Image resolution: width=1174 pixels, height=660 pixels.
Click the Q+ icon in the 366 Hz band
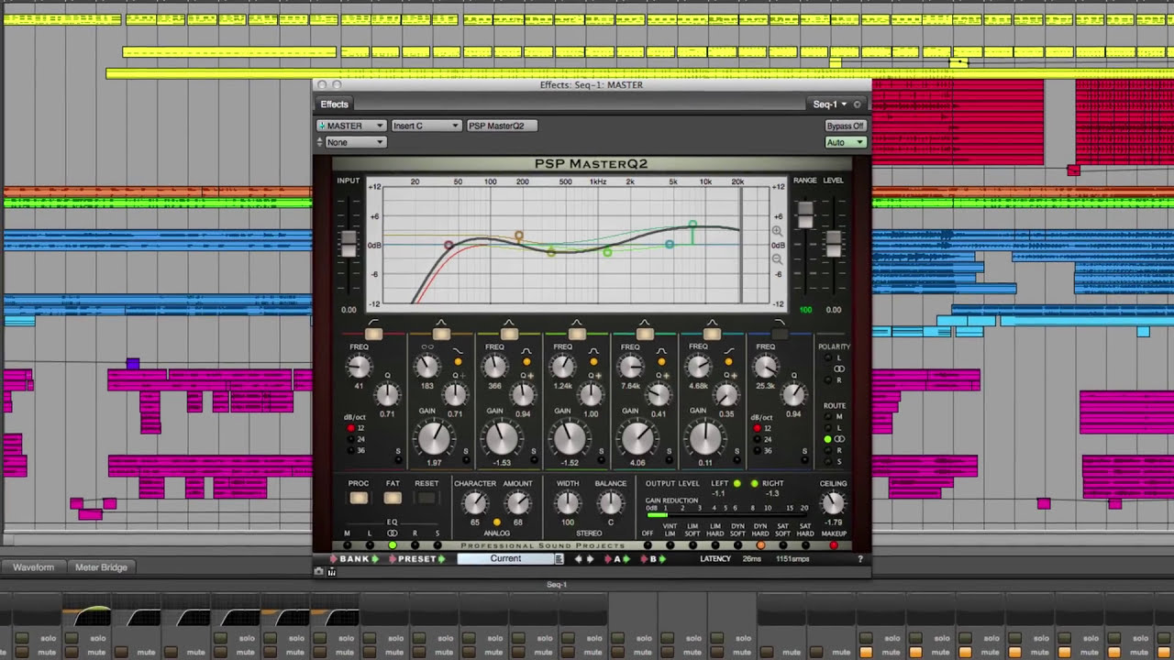(526, 376)
